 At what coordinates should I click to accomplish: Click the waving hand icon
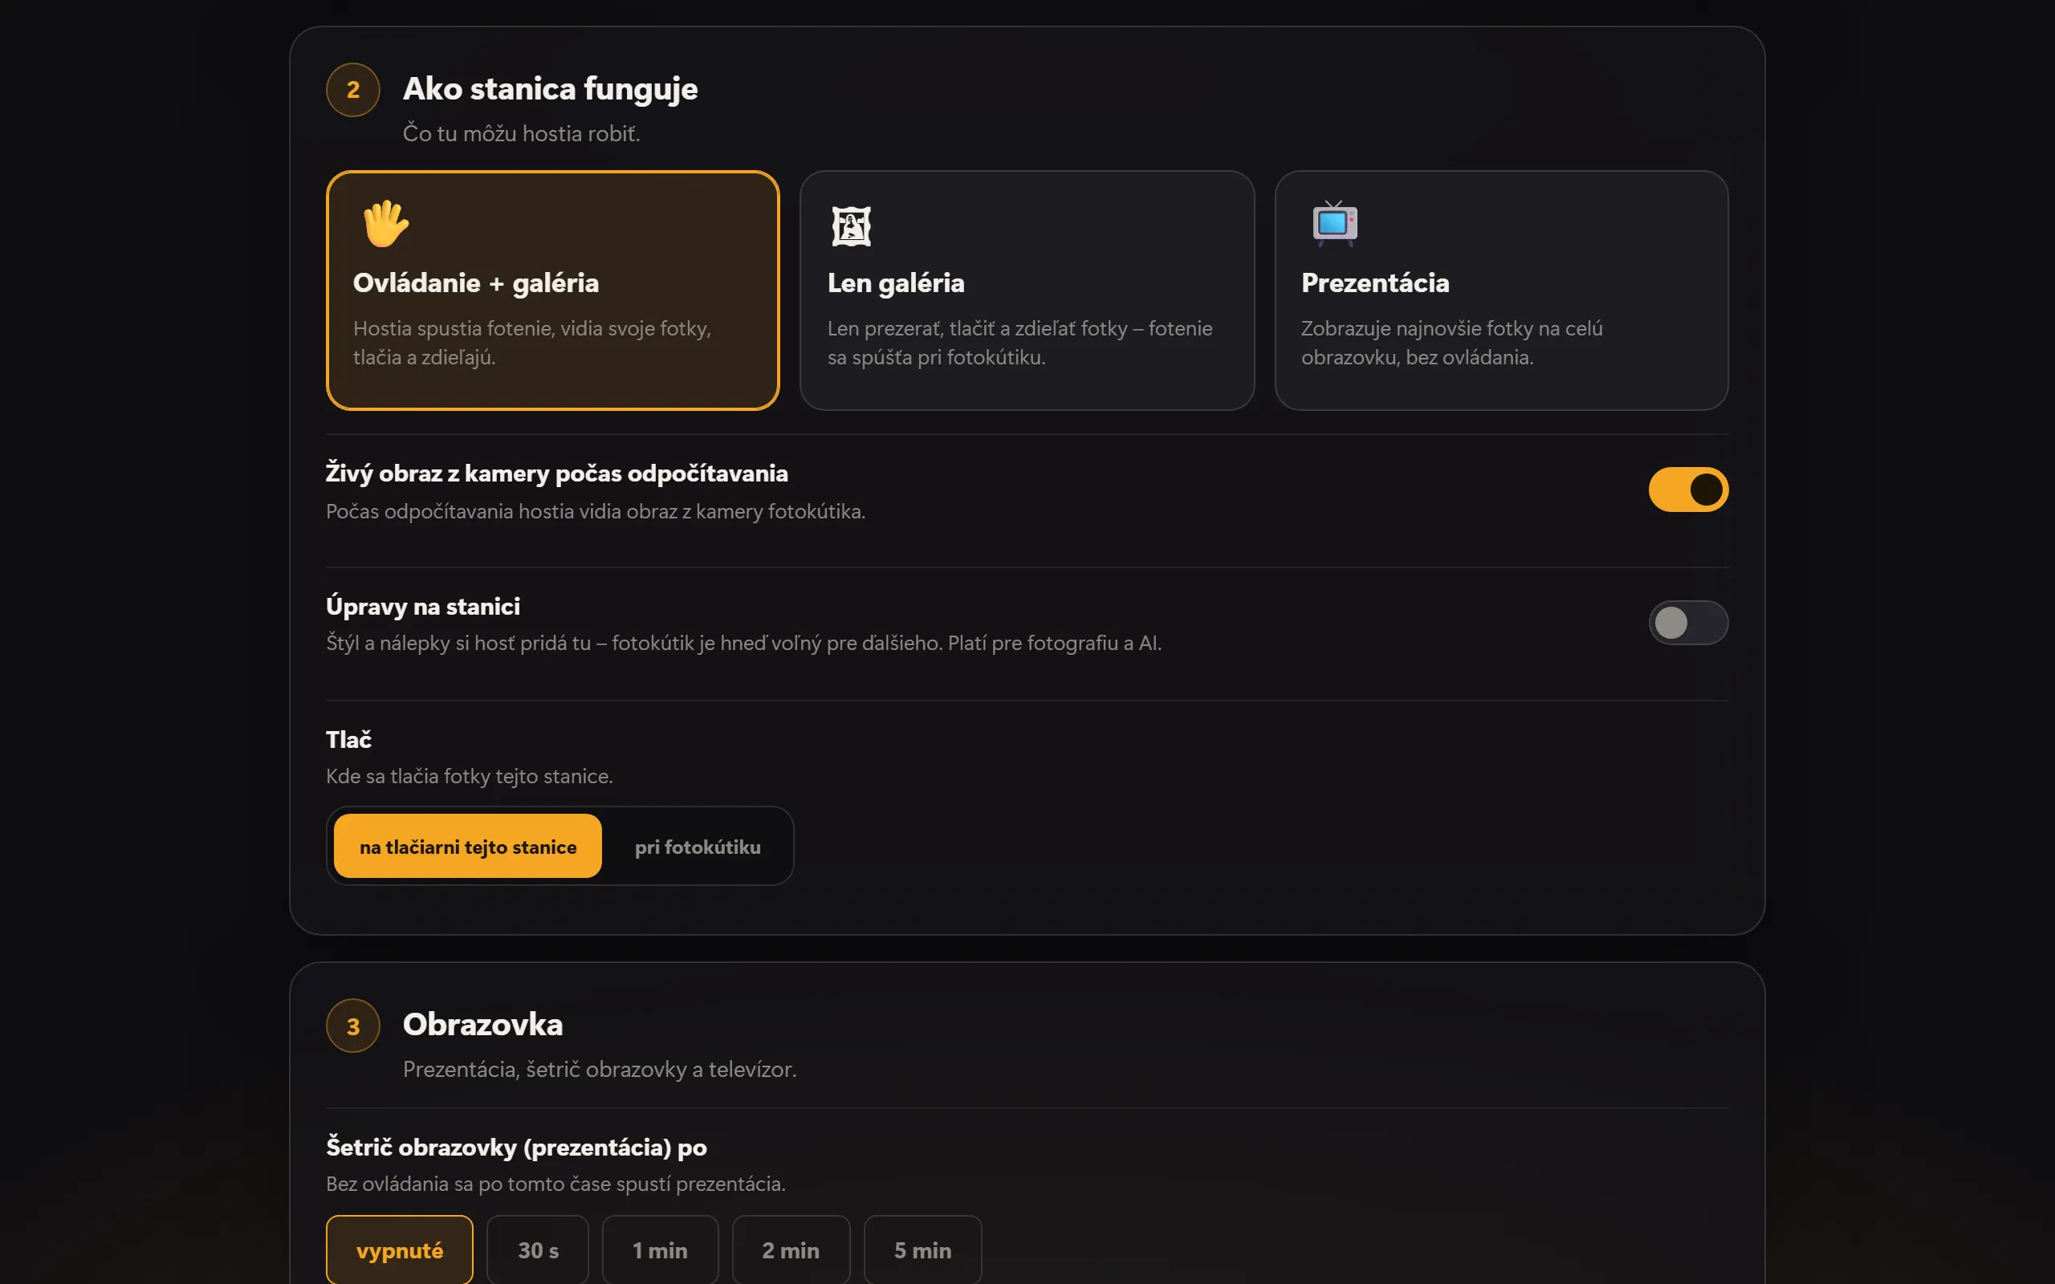[385, 224]
